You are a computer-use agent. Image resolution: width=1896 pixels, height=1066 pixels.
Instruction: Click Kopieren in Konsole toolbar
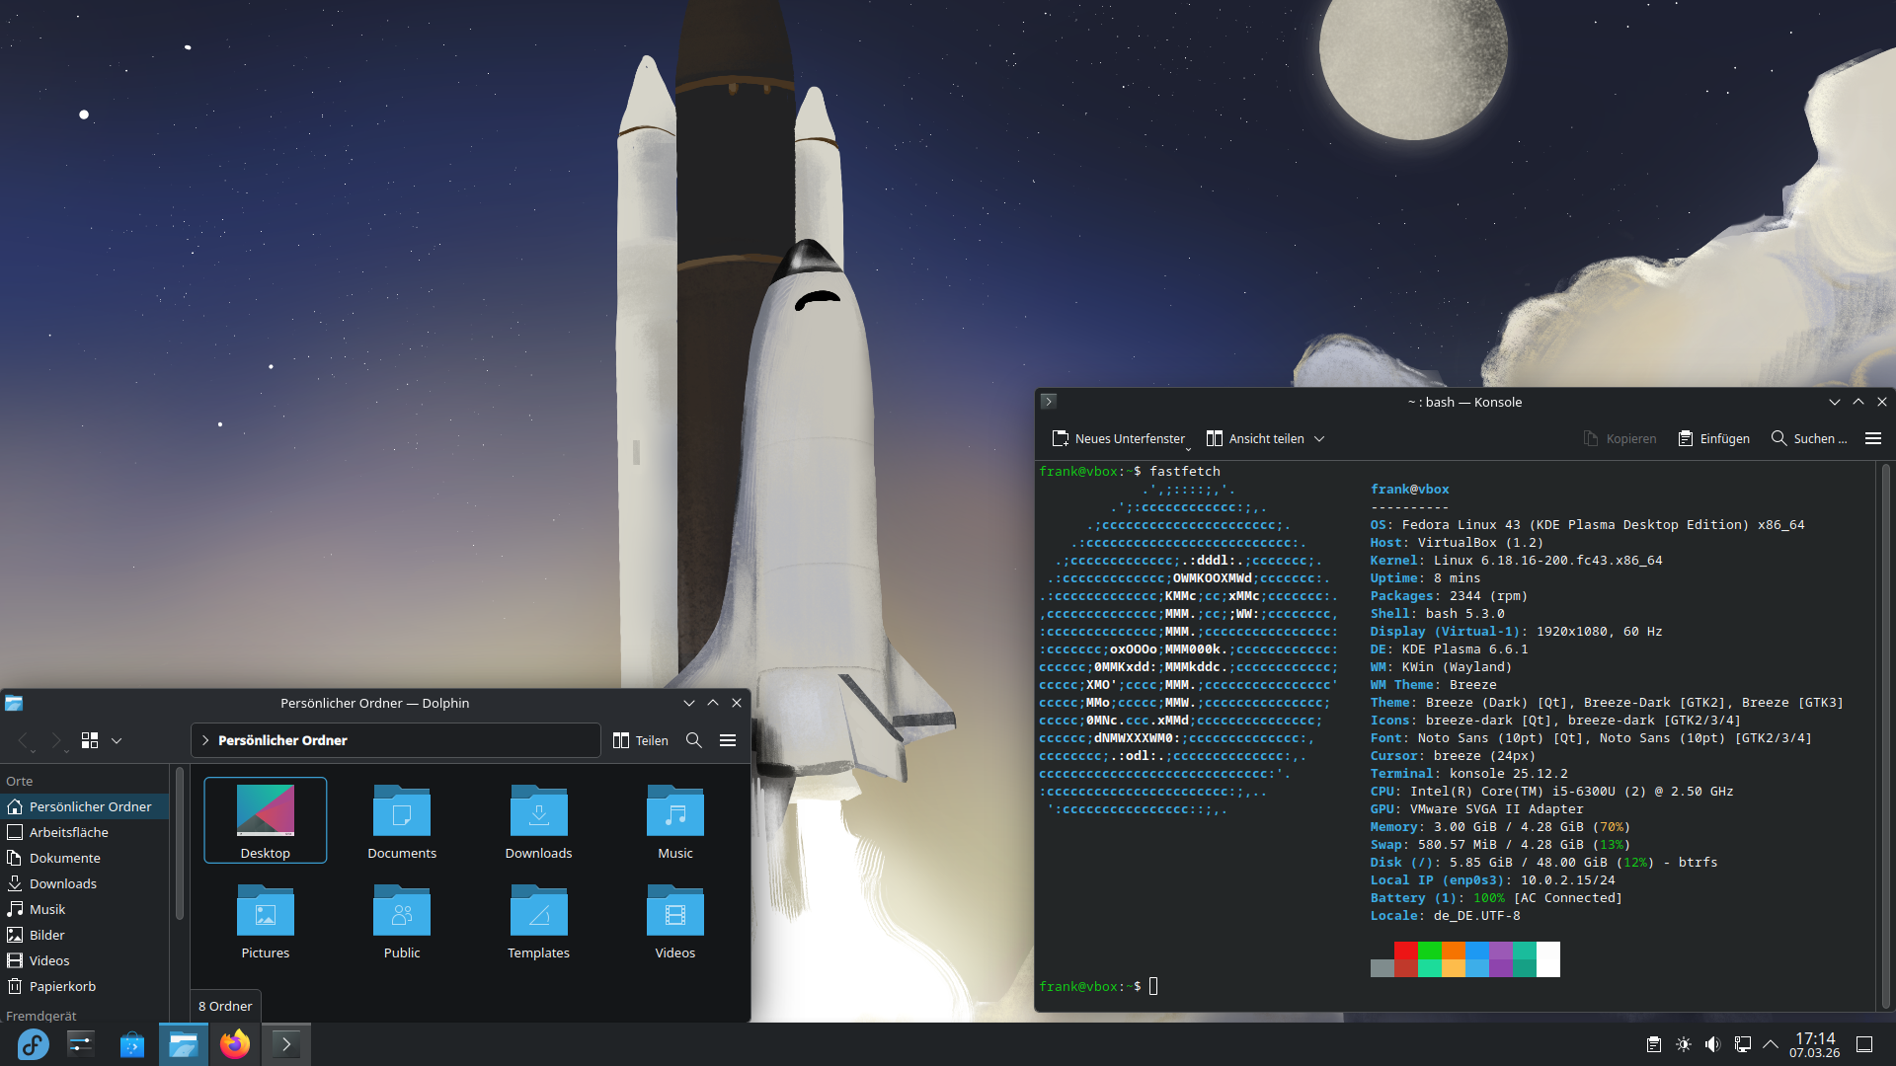point(1619,438)
